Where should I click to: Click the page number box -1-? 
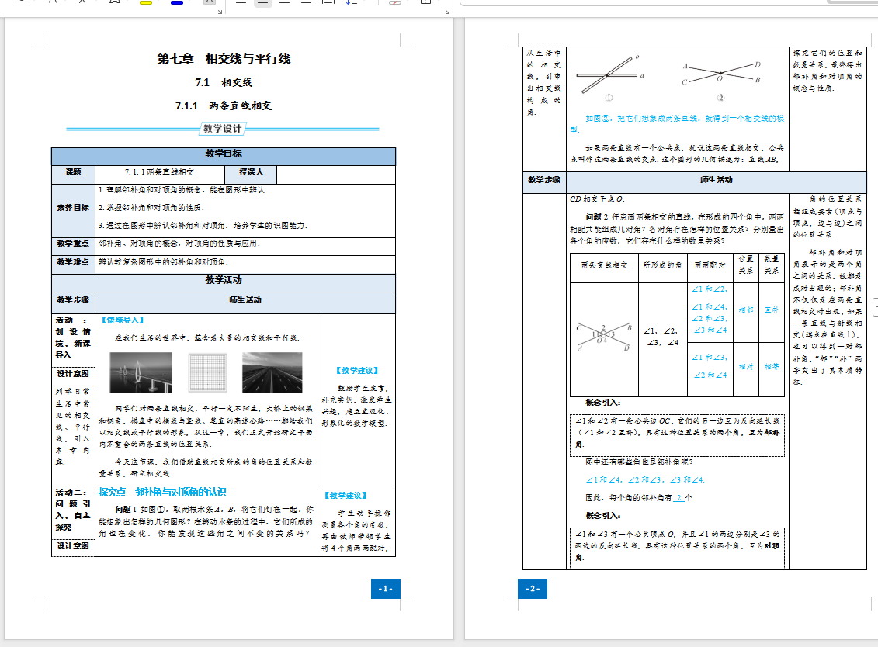(x=385, y=589)
